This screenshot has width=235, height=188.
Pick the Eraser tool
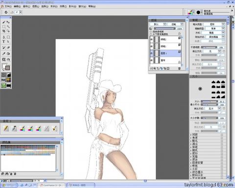point(8,47)
